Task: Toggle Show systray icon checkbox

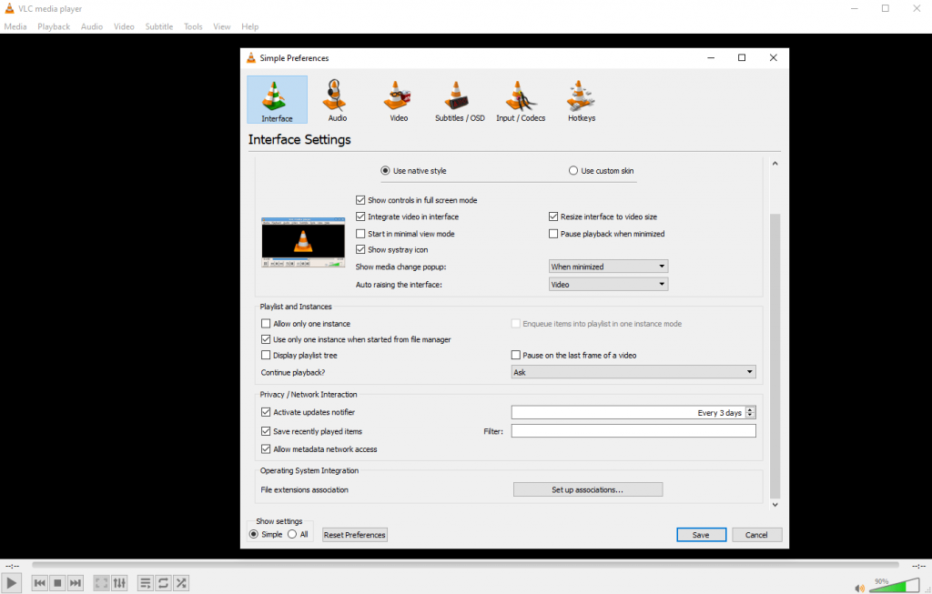Action: pos(360,249)
